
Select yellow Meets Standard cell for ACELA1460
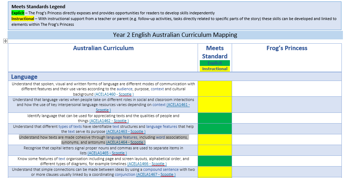[x=215, y=89]
